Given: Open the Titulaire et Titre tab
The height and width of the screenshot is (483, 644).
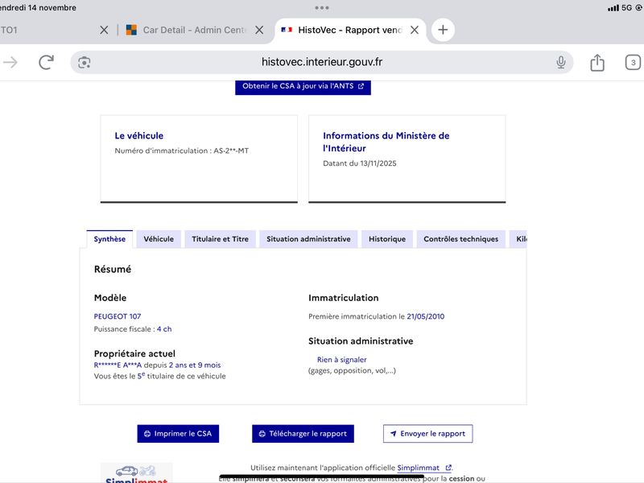Looking at the screenshot, I should 221,239.
